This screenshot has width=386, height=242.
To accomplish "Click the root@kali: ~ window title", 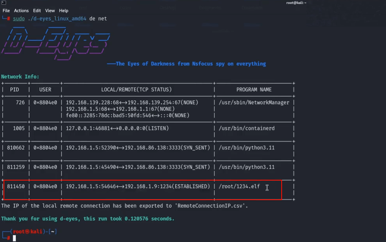I will point(296,3).
